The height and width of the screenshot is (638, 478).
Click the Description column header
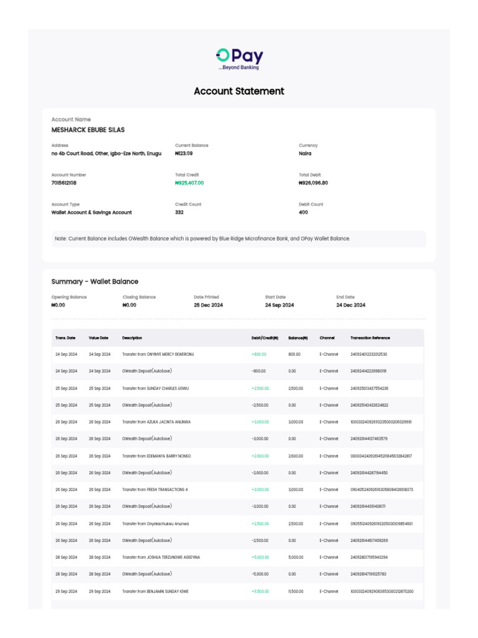(x=132, y=338)
